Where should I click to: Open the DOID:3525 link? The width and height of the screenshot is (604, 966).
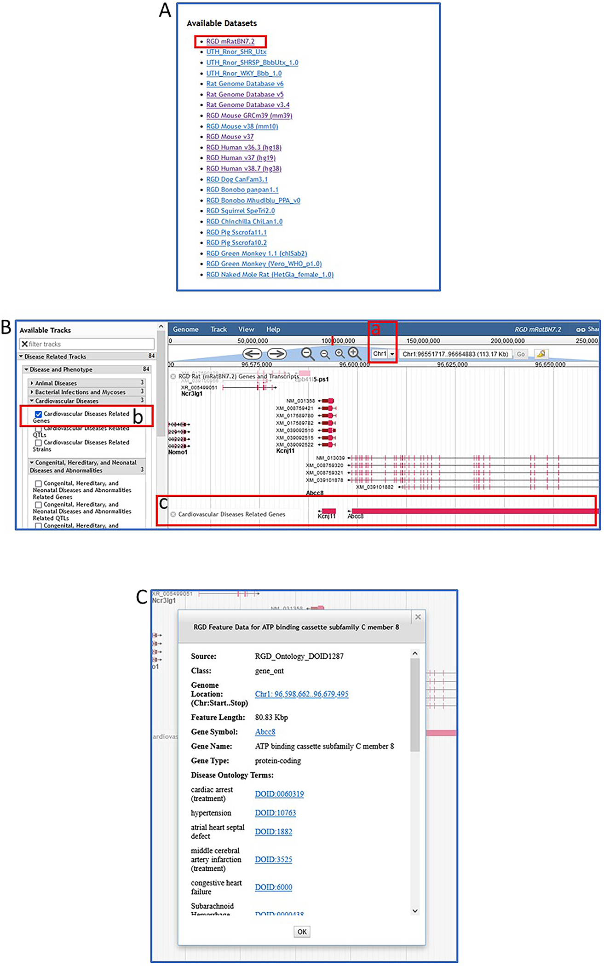coord(274,859)
